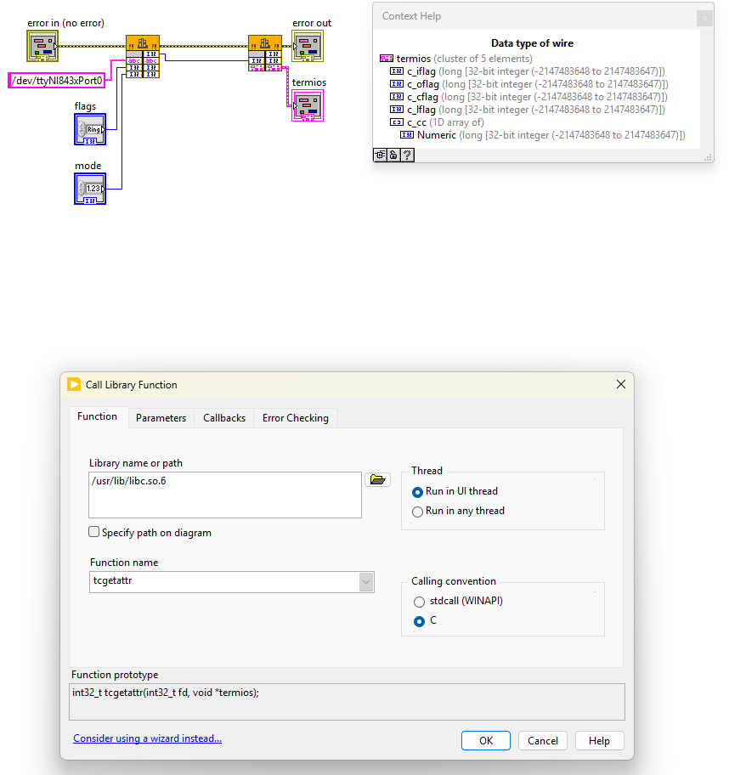729x775 pixels.
Task: Switch to the Parameters tab
Action: tap(161, 417)
